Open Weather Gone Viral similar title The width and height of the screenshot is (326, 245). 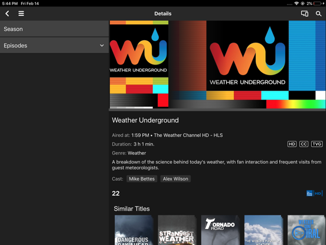307,230
